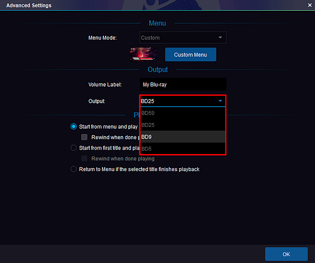The image size is (315, 263).
Task: Edit the Volume Label field 'My Blu-ray'
Action: click(183, 84)
